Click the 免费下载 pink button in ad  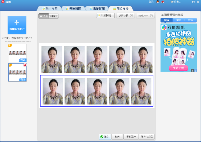click(x=179, y=68)
